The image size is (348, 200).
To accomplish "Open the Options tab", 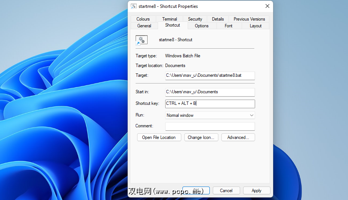I will tap(202, 26).
